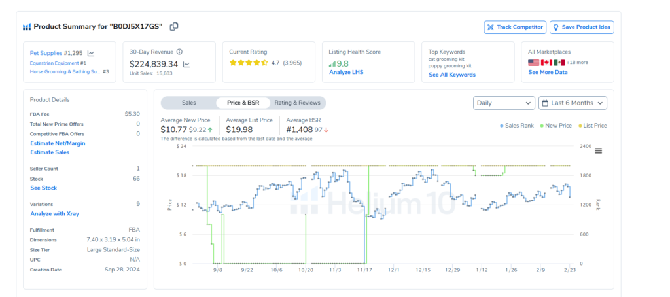Click the Track Competitor button
This screenshot has height=297, width=670.
click(514, 27)
